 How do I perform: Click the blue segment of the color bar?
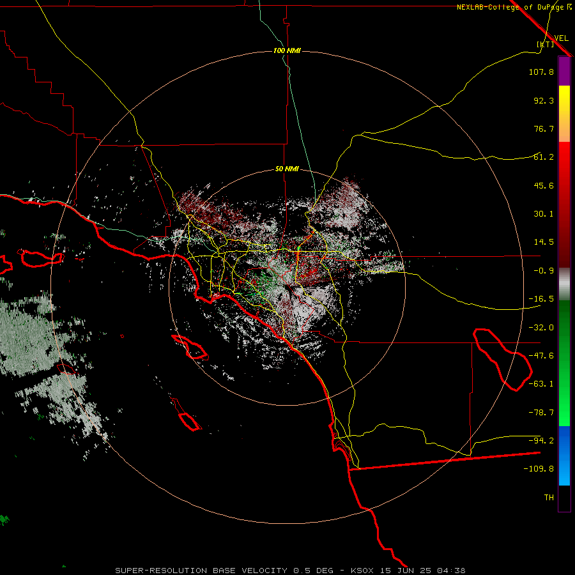coord(564,456)
